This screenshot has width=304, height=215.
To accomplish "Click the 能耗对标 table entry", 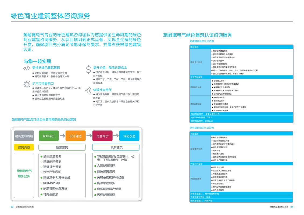I will click(x=216, y=150).
